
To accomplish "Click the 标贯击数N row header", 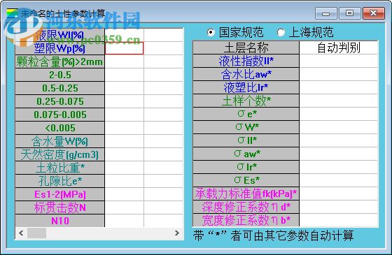I will point(59,207).
